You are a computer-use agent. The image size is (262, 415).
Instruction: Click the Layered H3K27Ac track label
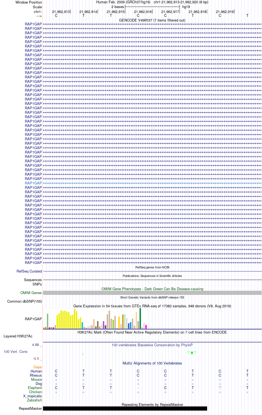point(18,336)
